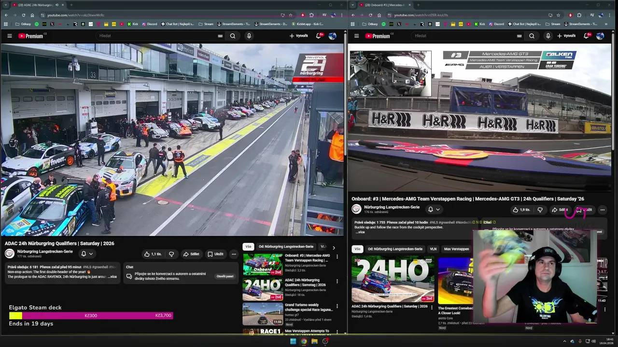Like the Onboard #3 Mercedes-AMG video
This screenshot has width=618, height=347.
521,210
